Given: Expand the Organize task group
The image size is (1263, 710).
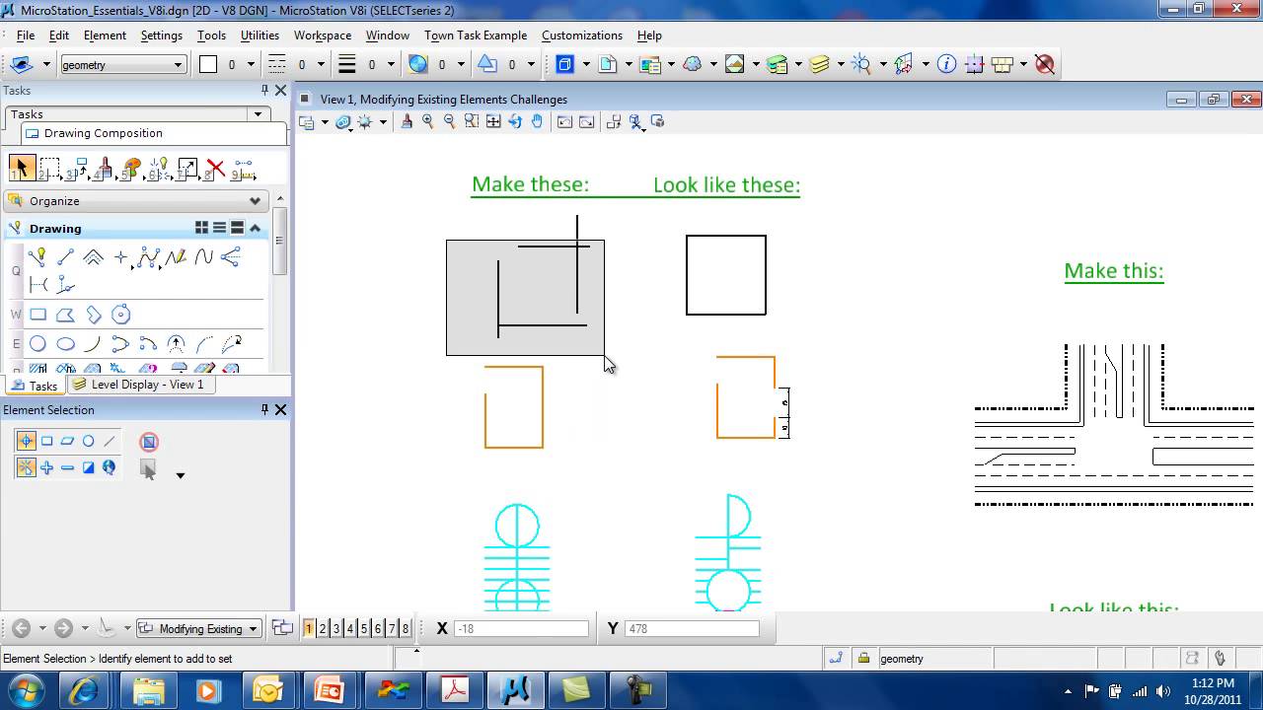Looking at the screenshot, I should click(x=255, y=200).
